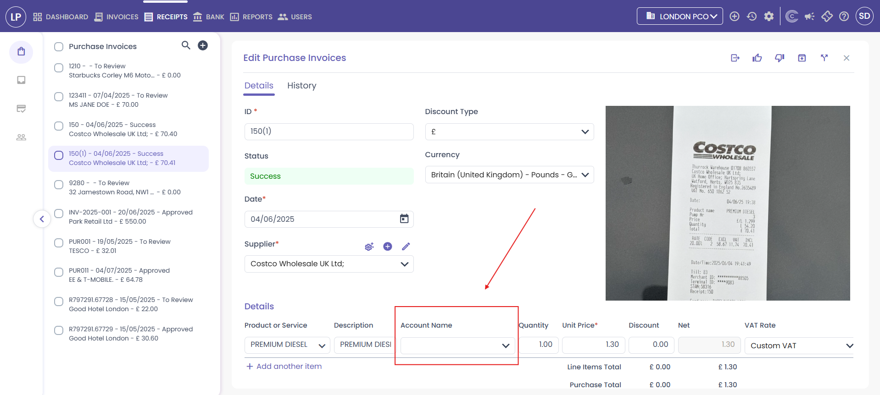The height and width of the screenshot is (395, 880).
Task: Go to INVOICES menu
Action: click(x=116, y=17)
